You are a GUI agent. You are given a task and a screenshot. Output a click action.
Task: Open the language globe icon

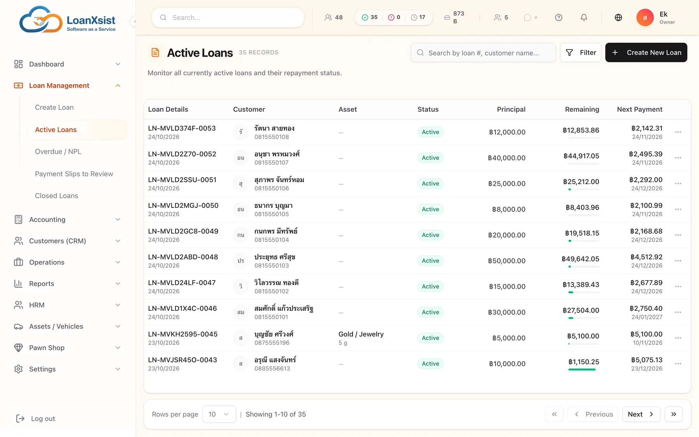[x=618, y=17]
